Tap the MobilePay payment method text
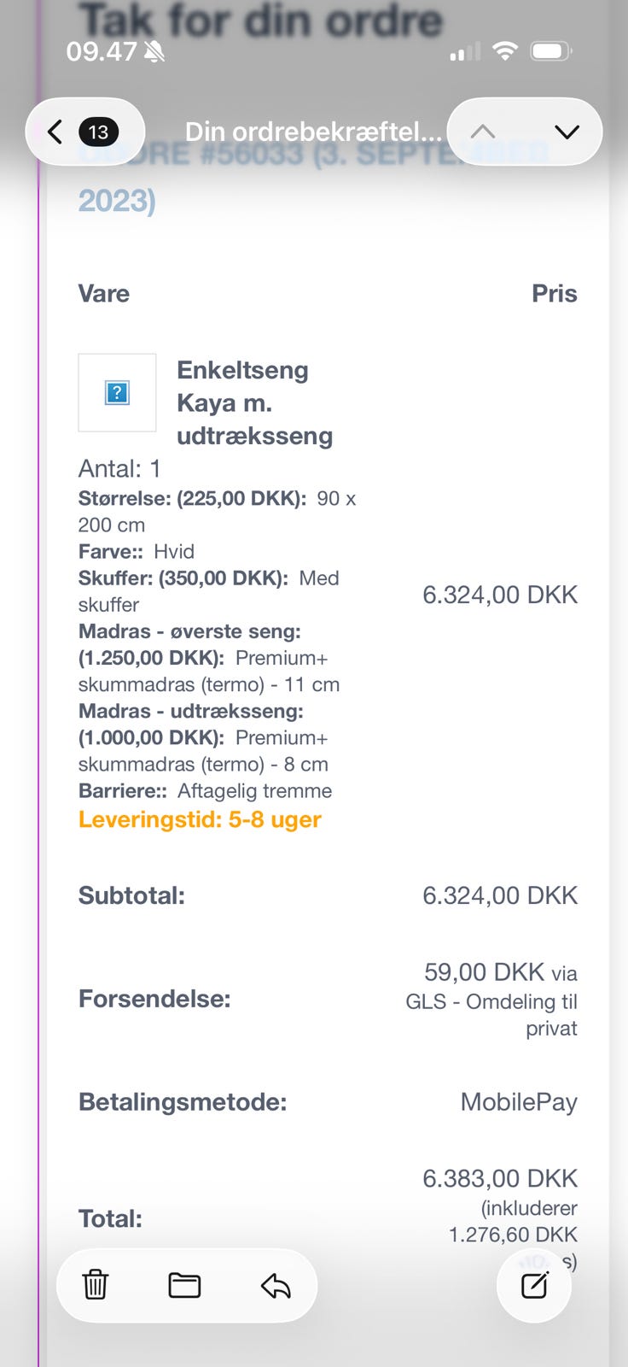The width and height of the screenshot is (628, 1367). 519,1101
